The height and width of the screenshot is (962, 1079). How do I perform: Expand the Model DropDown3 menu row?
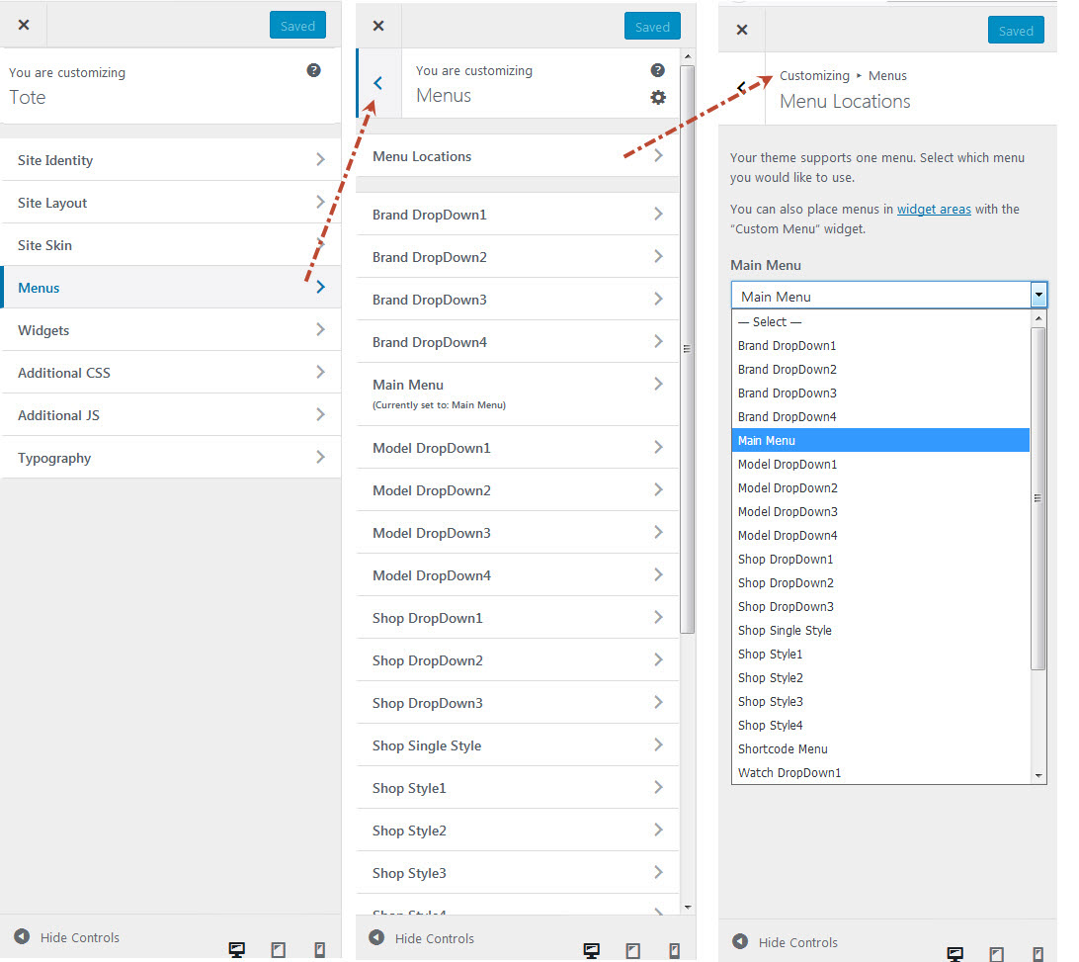click(x=518, y=533)
